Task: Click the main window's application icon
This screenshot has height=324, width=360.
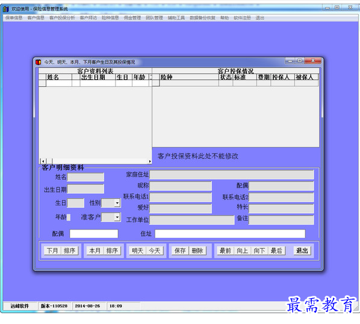Action: click(6, 9)
